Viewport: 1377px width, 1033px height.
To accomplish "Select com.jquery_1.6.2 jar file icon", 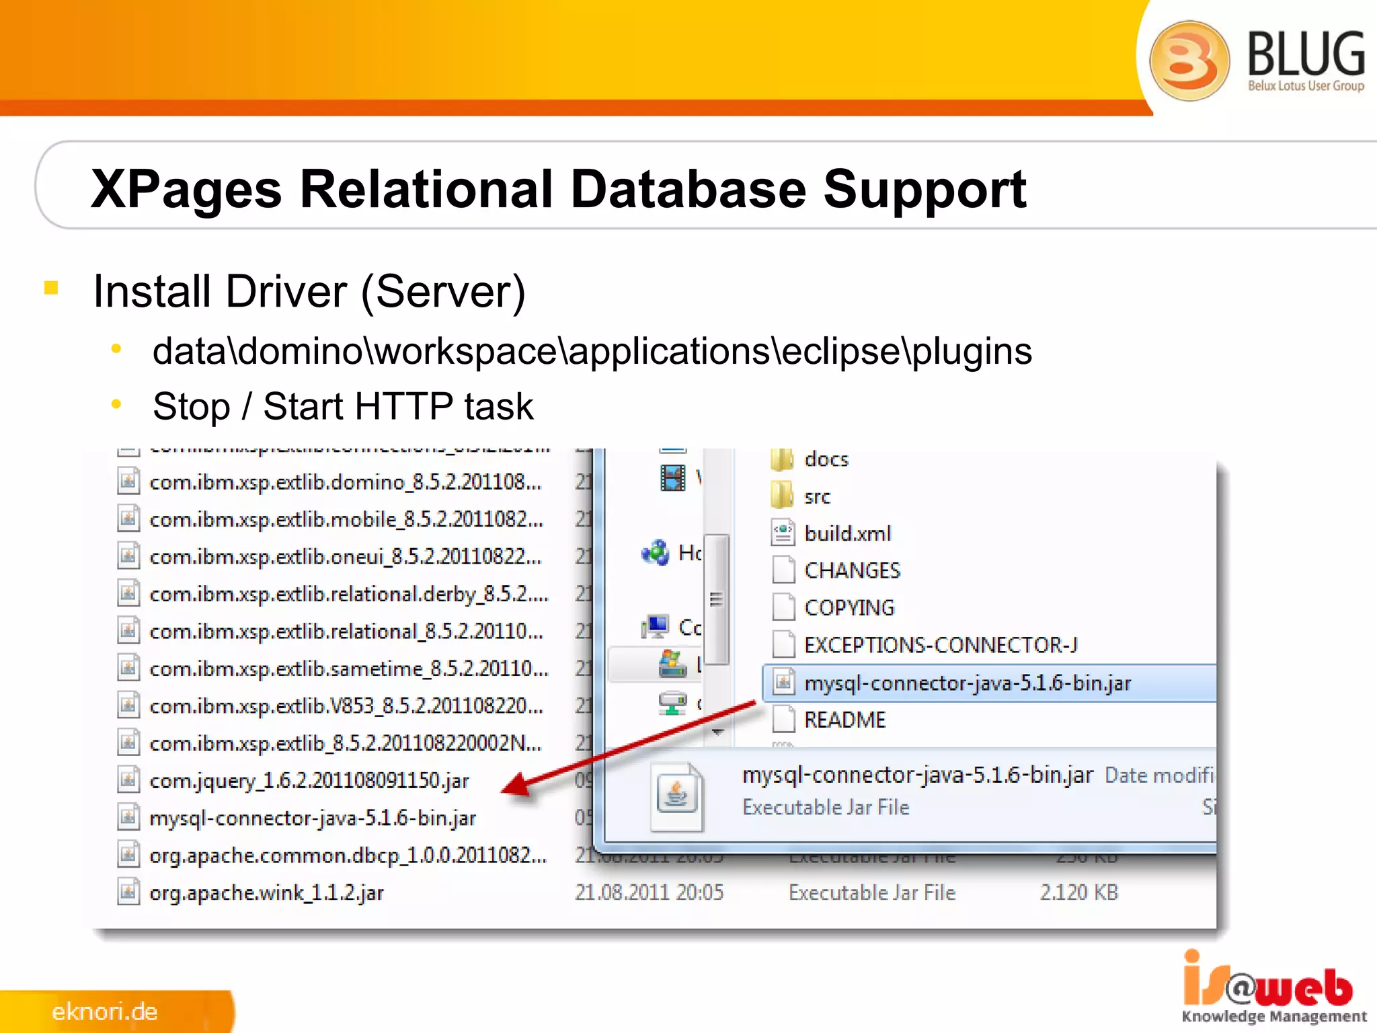I will (128, 780).
